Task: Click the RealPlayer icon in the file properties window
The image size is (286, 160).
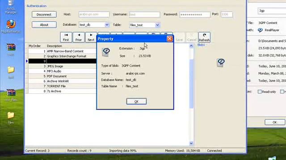Action: tap(260, 30)
